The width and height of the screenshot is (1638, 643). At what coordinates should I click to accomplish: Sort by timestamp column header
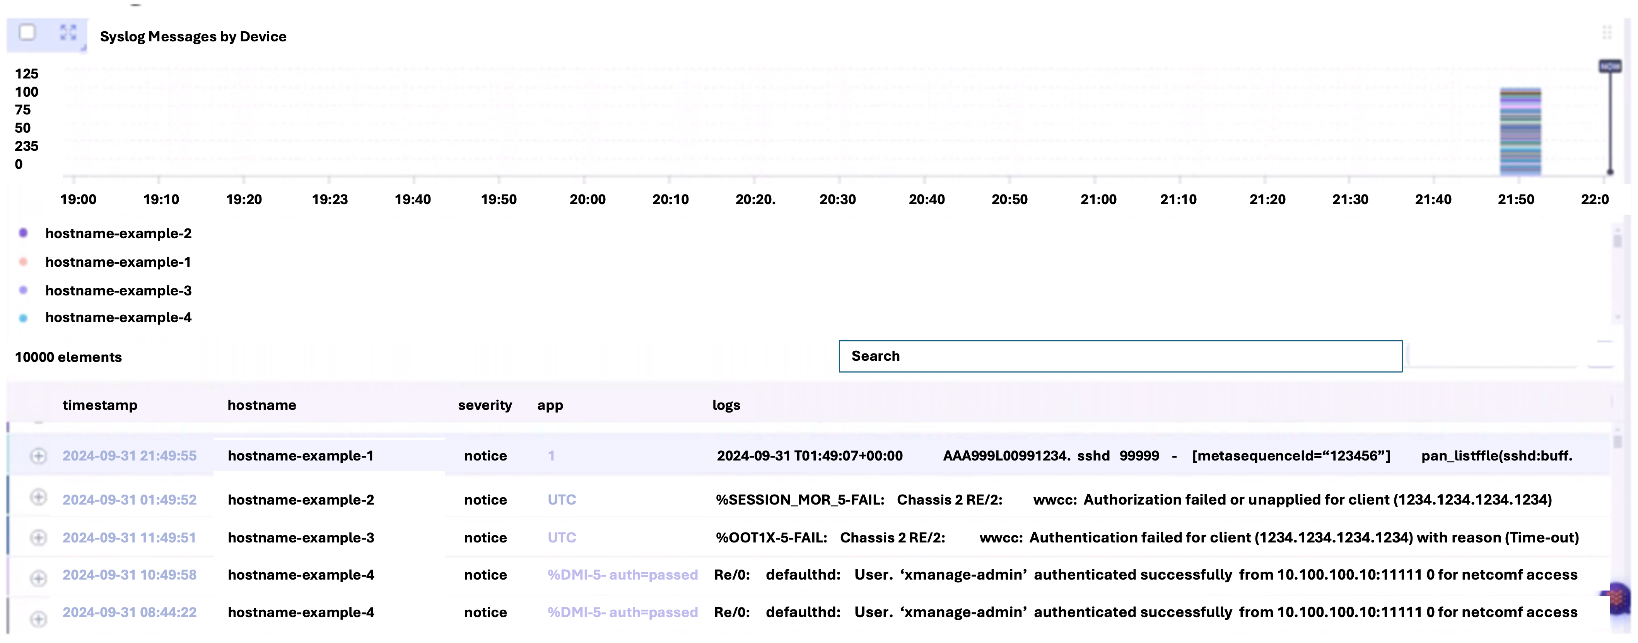click(x=100, y=405)
